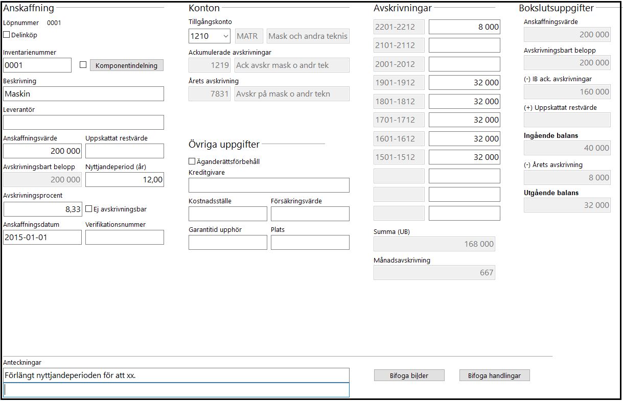Toggle the Ej avskrivningsbar checkbox
Image resolution: width=623 pixels, height=402 pixels.
click(x=89, y=209)
